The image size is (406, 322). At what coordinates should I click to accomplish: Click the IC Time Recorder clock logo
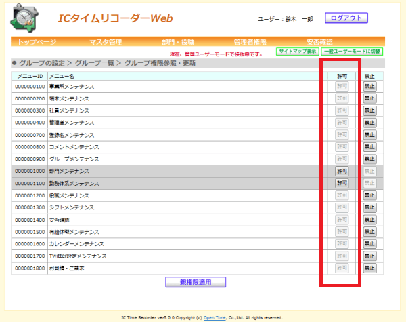tap(24, 18)
